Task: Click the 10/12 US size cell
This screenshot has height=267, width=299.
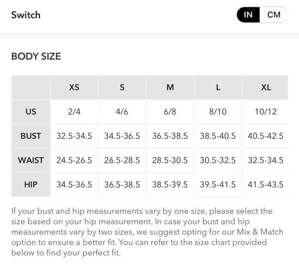Action: pos(265,112)
